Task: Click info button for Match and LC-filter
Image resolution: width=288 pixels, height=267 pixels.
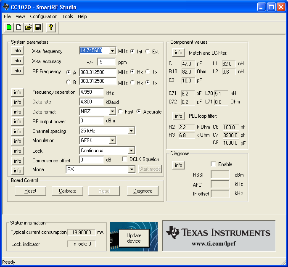Action: pyautogui.click(x=179, y=53)
